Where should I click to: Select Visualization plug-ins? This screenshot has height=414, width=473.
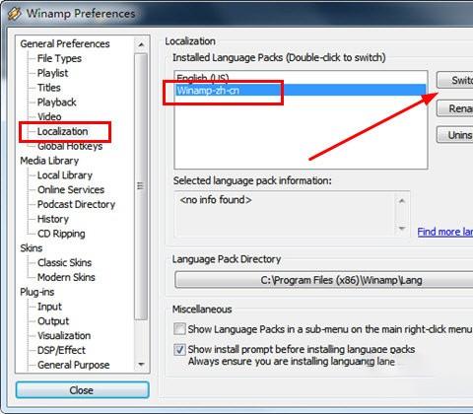64,335
